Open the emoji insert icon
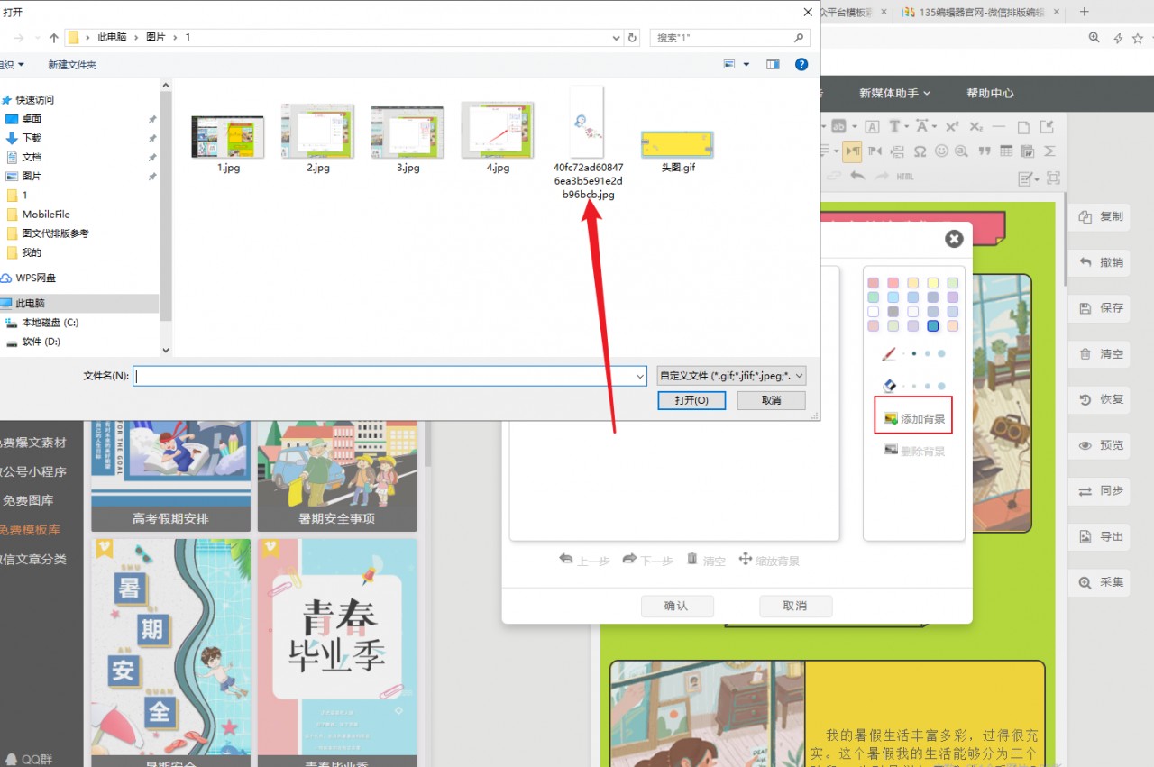 click(x=942, y=151)
